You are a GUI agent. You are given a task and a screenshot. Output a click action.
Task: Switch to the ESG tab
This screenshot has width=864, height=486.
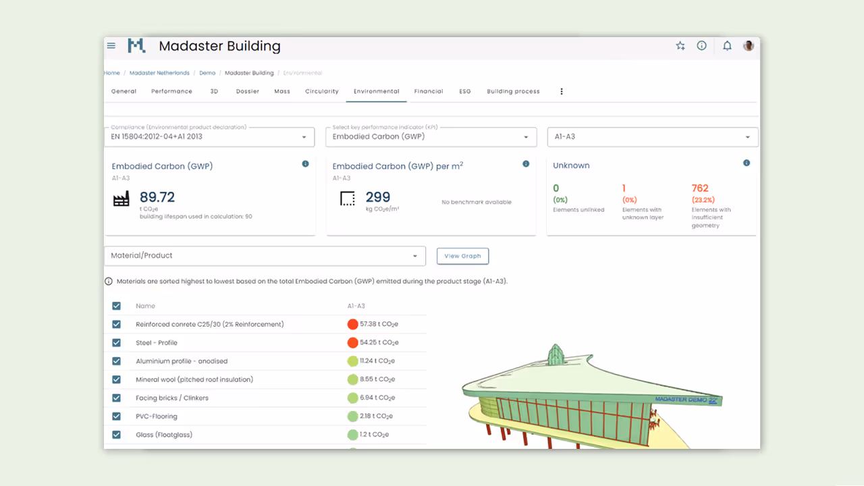(465, 91)
